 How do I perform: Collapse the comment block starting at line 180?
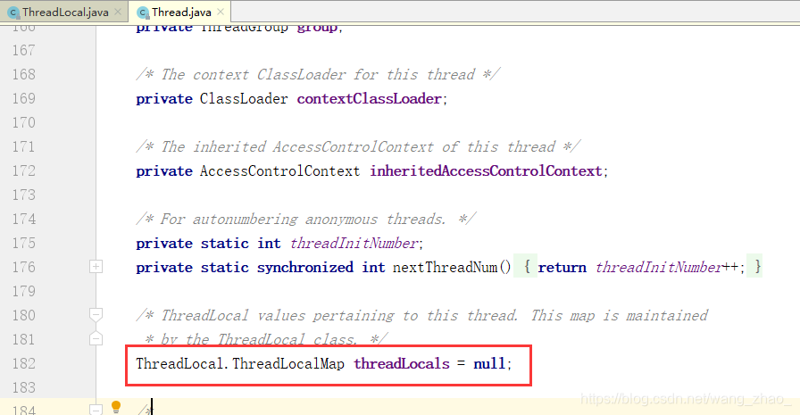(96, 314)
